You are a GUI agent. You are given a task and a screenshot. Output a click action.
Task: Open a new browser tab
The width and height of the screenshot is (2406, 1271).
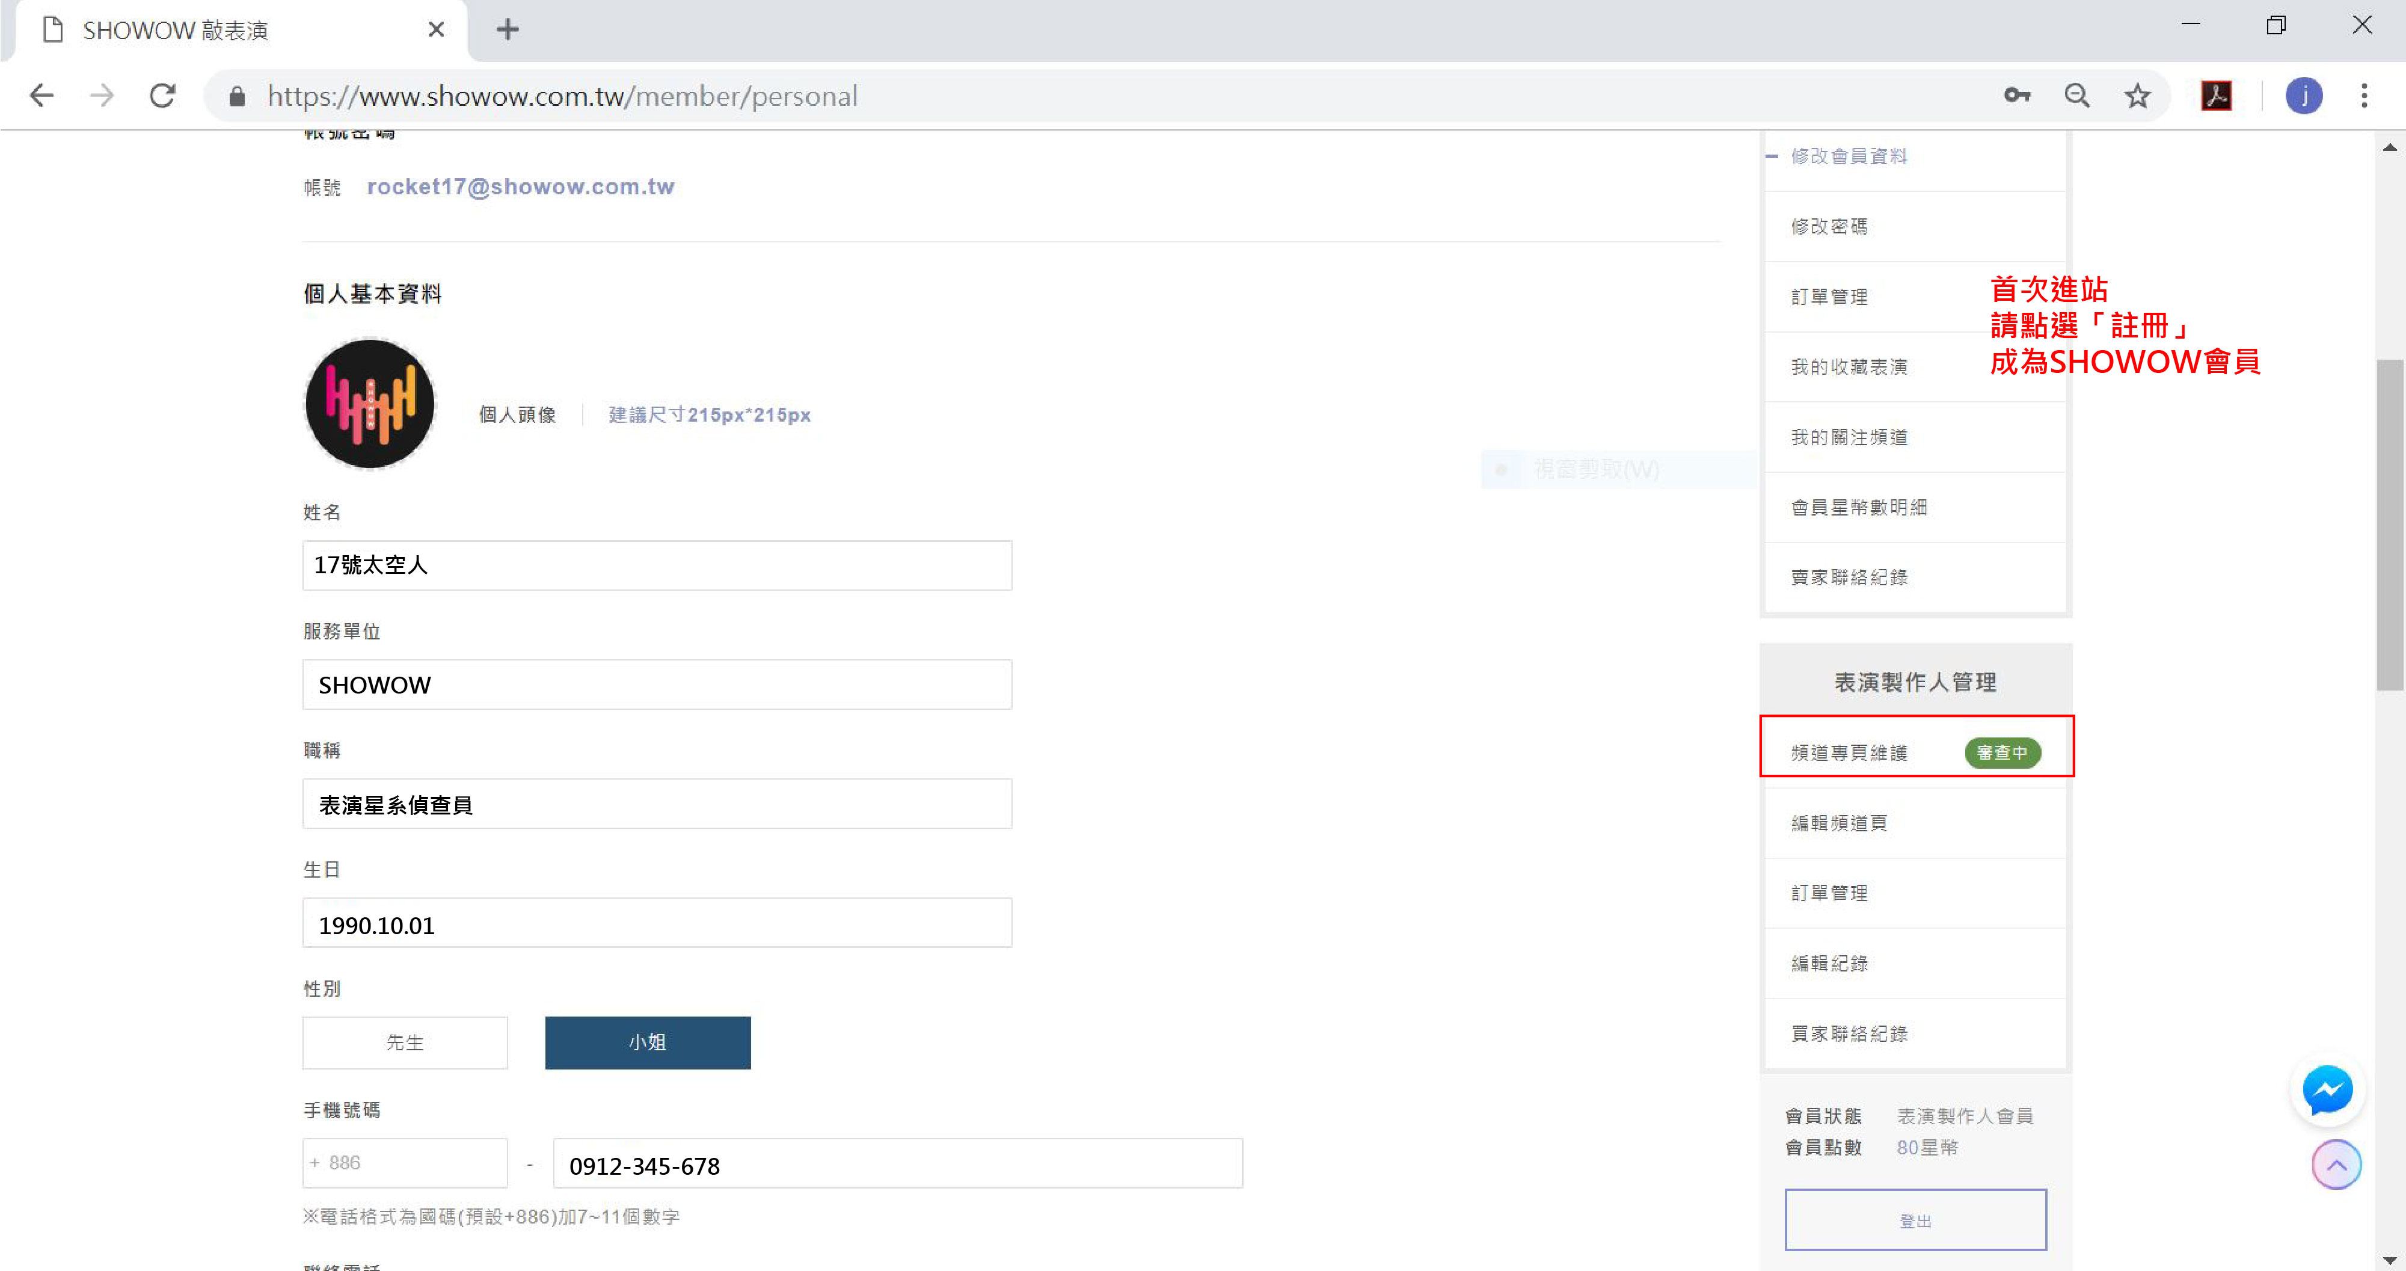(x=507, y=30)
